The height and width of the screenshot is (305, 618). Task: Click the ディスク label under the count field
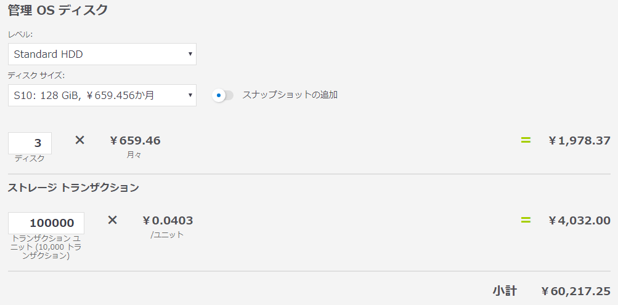click(30, 159)
